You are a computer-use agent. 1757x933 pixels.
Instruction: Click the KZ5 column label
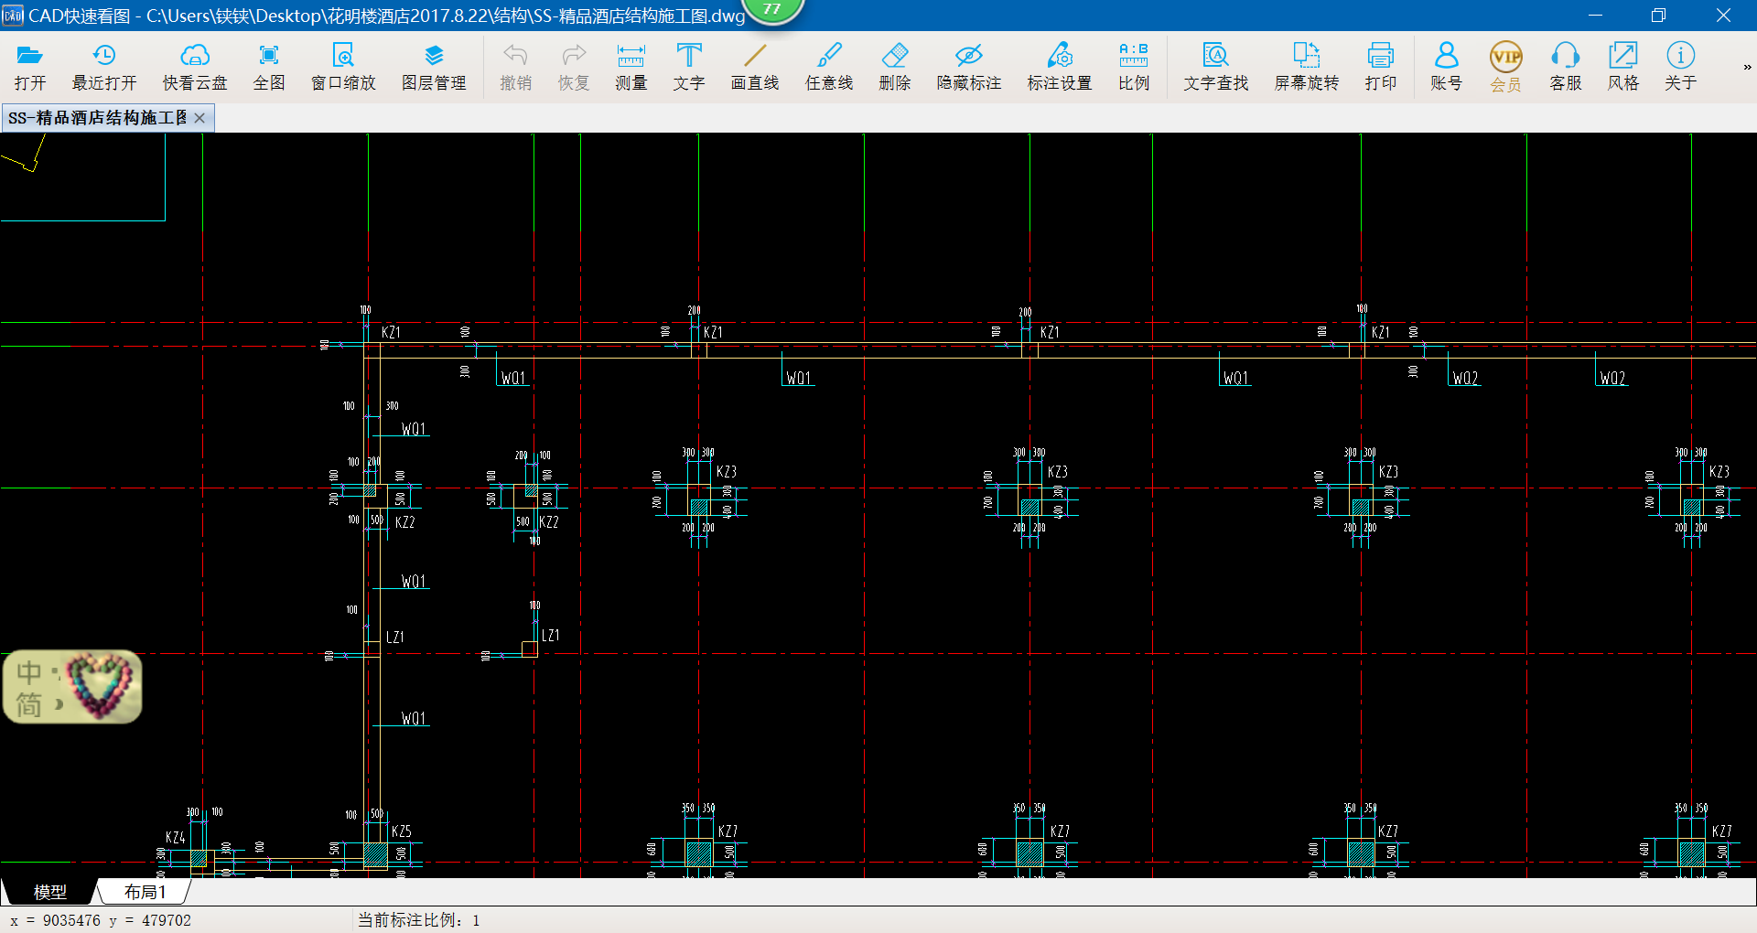pos(402,831)
